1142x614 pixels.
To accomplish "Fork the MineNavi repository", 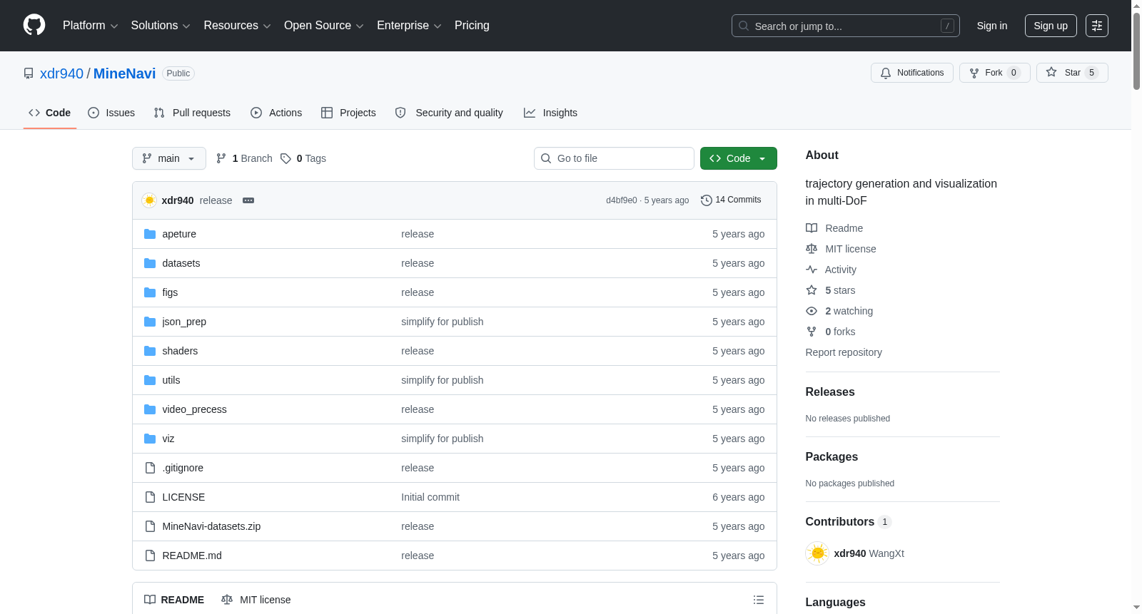I will coord(995,73).
